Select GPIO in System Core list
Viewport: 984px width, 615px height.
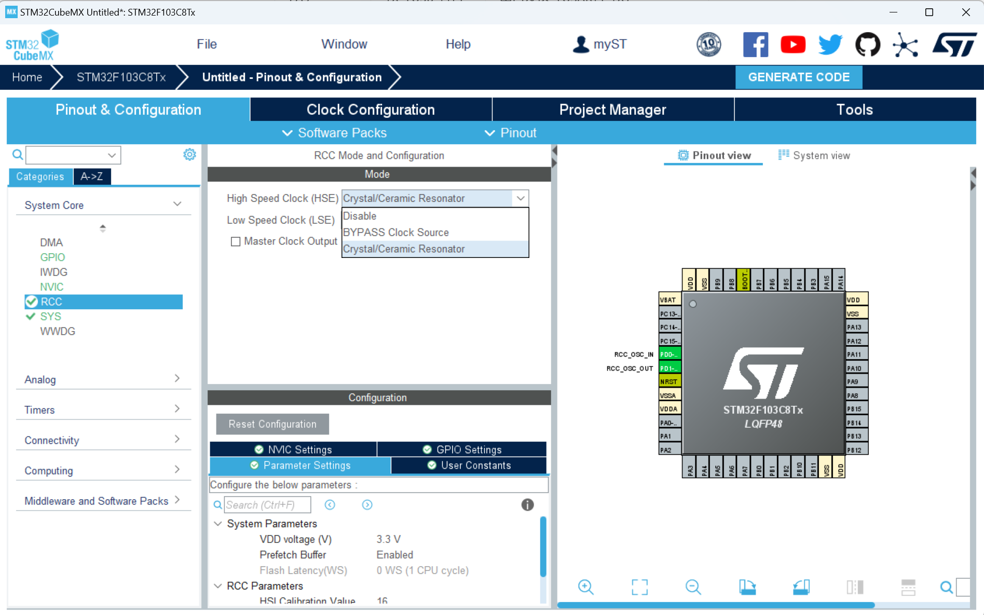(52, 257)
